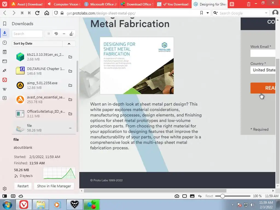Capture the page with camera icon

pyautogui.click(x=177, y=196)
